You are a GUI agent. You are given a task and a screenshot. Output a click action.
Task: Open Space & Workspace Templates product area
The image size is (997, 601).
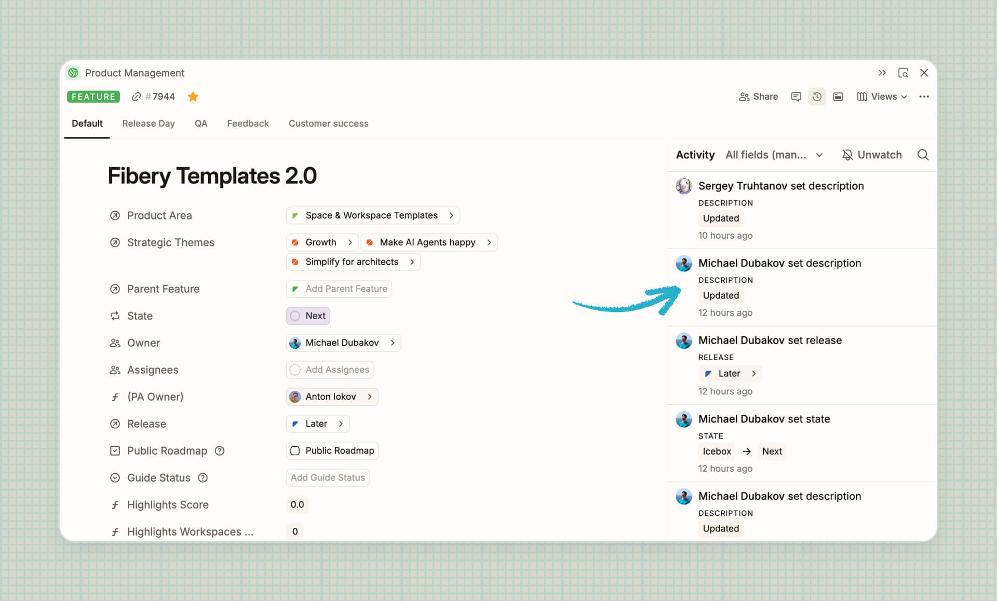click(373, 215)
